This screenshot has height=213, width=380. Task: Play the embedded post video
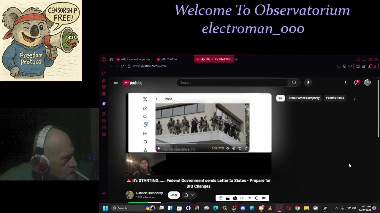pos(159,149)
